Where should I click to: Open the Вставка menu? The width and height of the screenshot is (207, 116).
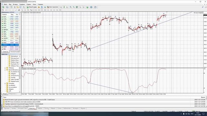(x=15, y=4)
